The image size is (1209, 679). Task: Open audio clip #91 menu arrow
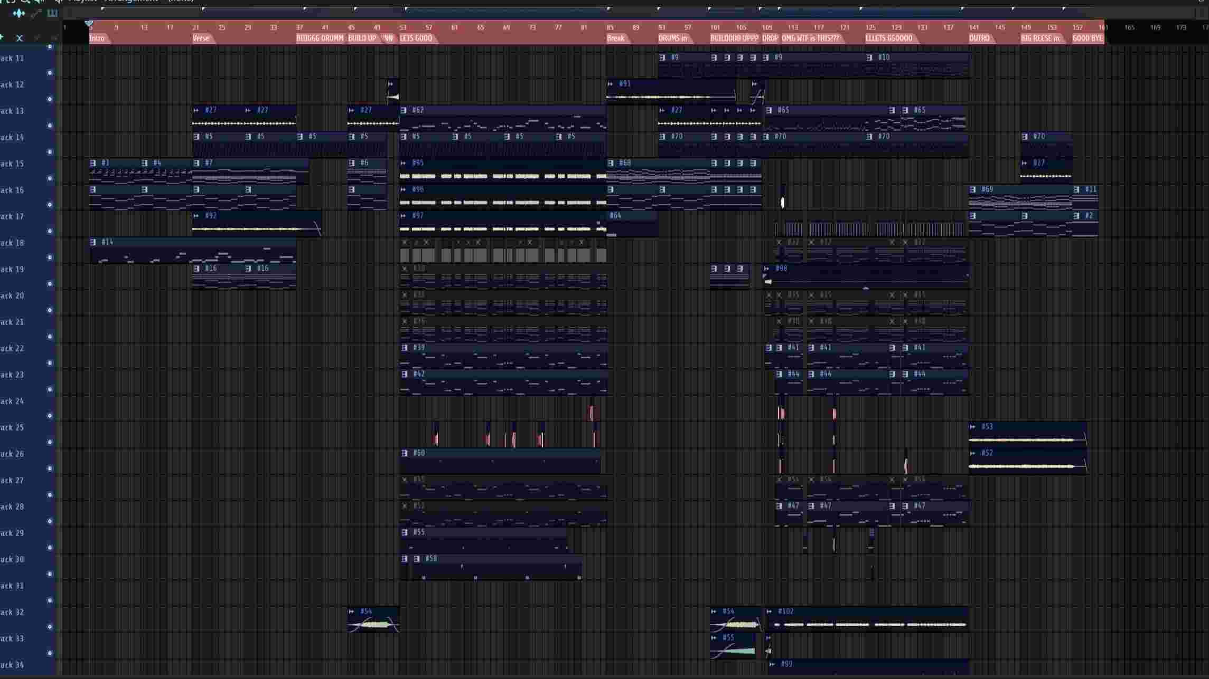(x=611, y=84)
